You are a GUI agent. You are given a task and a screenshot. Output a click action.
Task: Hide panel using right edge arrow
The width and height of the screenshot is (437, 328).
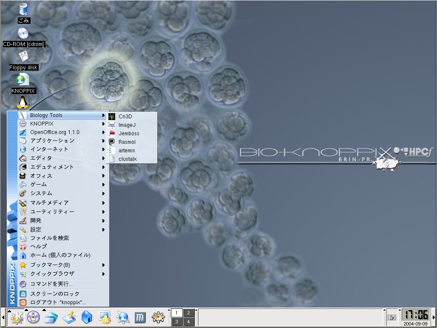434,317
